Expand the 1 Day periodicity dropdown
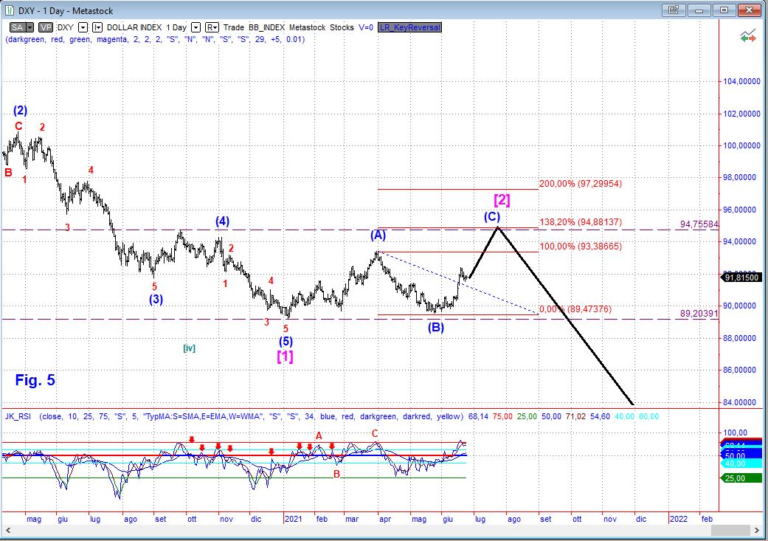Viewport: 768px width, 541px height. point(196,27)
